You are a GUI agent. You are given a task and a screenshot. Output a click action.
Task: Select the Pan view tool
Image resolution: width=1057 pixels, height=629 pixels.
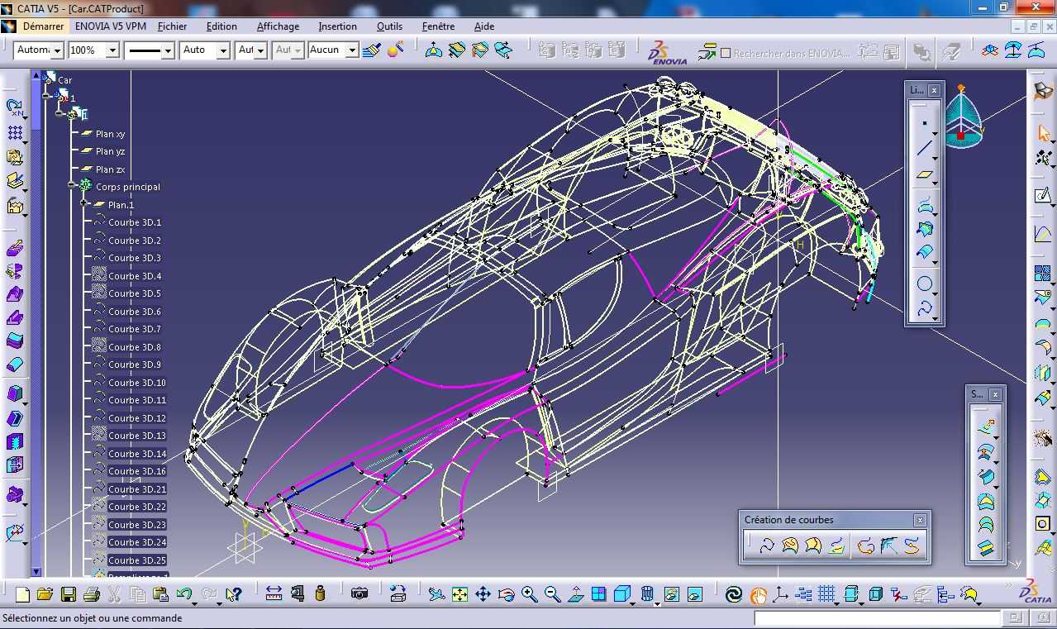point(483,594)
